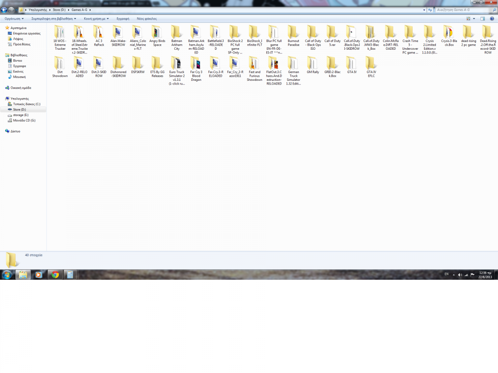The image size is (498, 373).
Task: Select the BioShock_Infinite-FLT folder
Action: [254, 36]
